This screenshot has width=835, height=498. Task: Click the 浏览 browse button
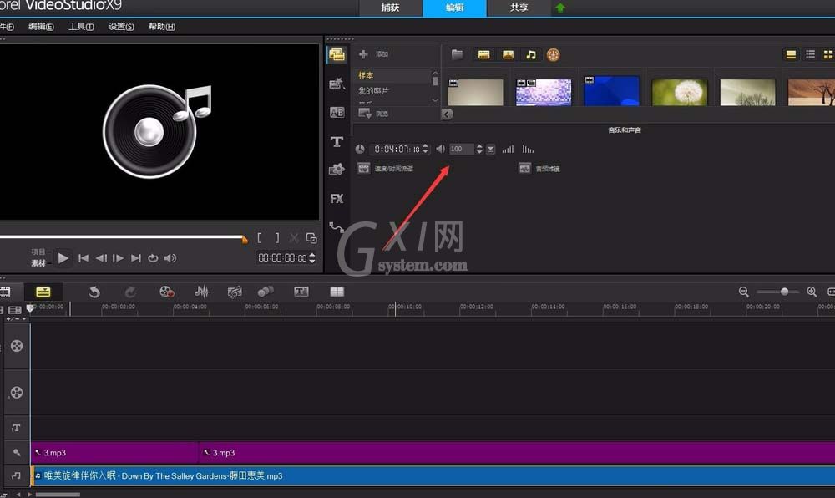[x=373, y=114]
